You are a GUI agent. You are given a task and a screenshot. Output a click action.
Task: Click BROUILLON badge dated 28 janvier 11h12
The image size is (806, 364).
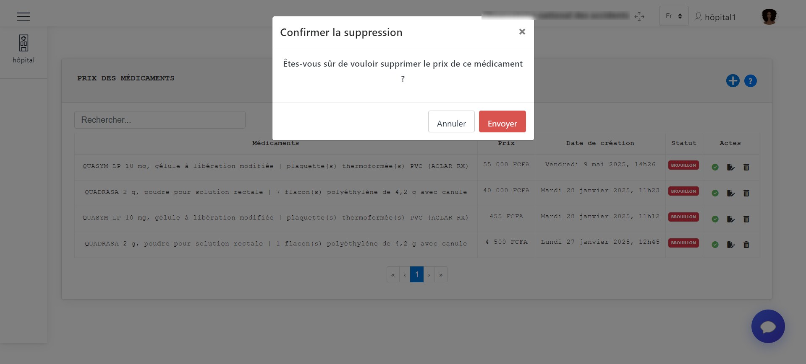(x=683, y=217)
